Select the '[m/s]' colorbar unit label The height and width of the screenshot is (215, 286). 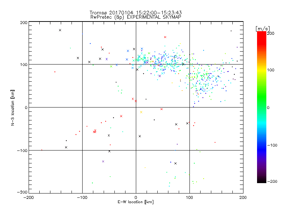(x=263, y=29)
